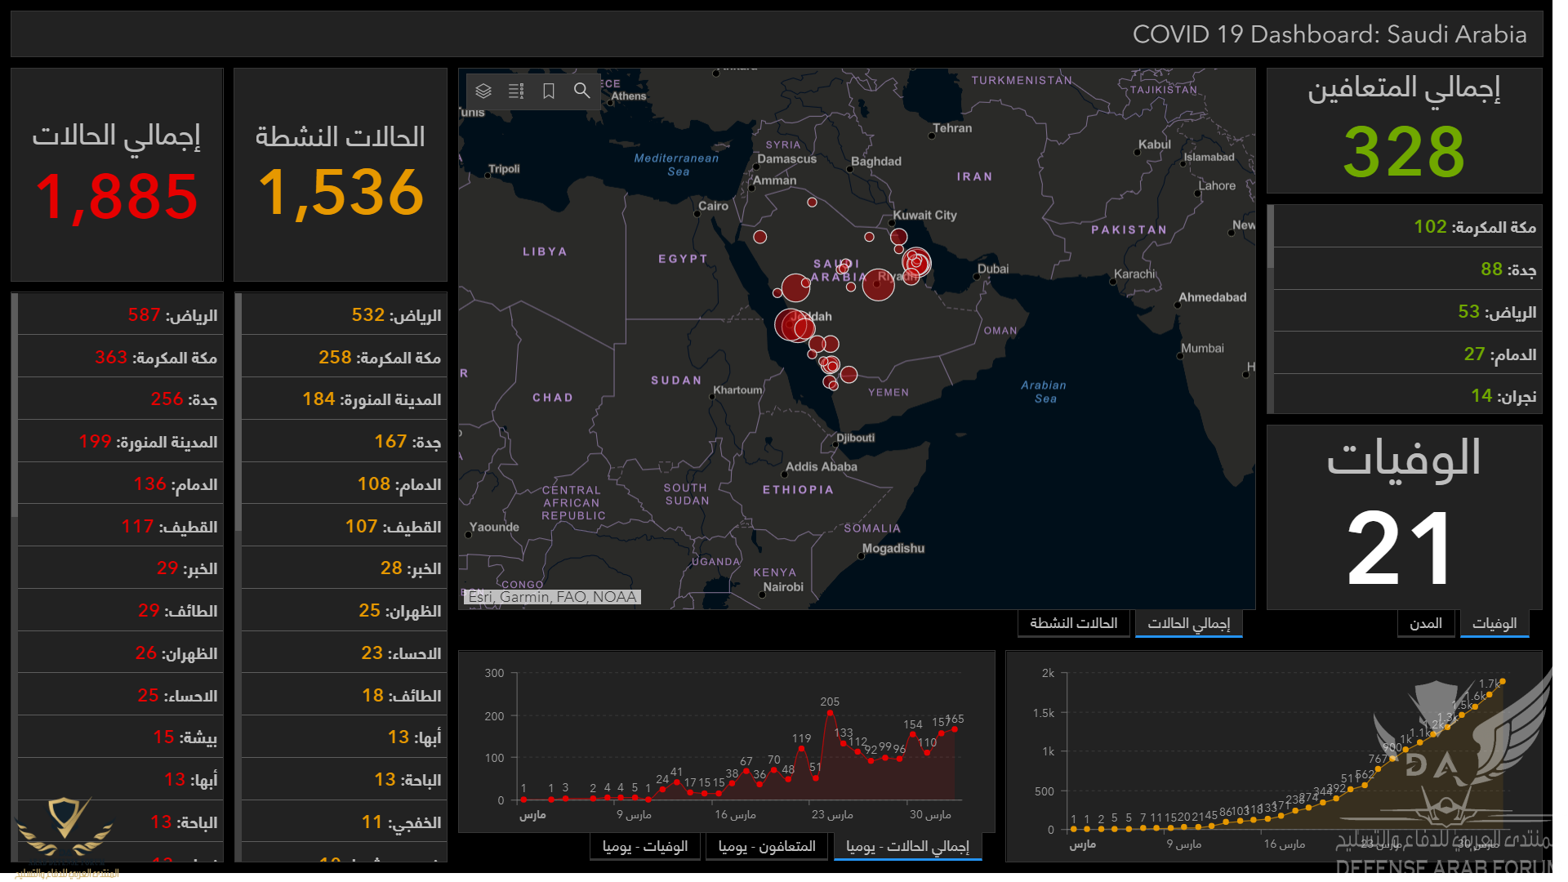Select recovered row الدمام: 27

tap(1408, 354)
